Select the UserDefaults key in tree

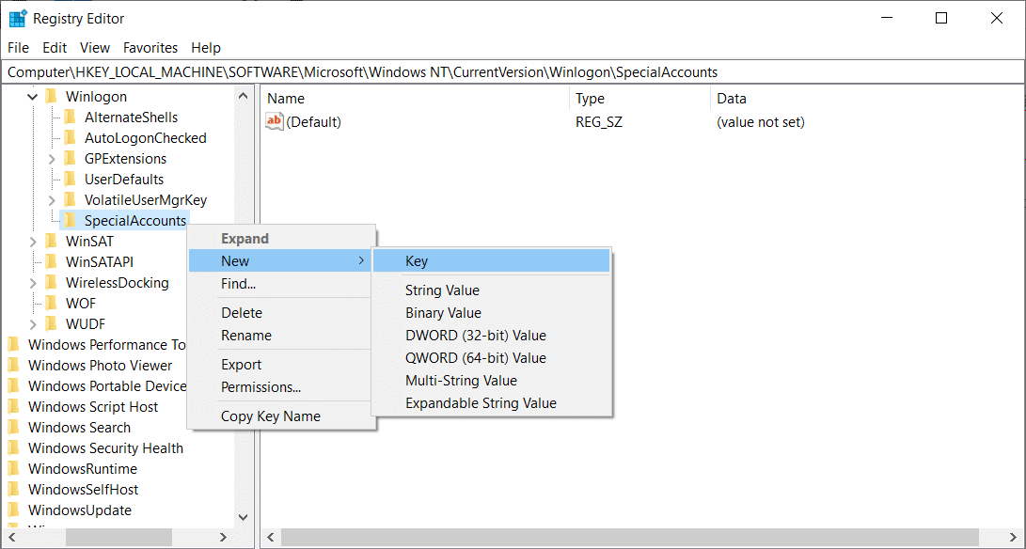(x=123, y=180)
